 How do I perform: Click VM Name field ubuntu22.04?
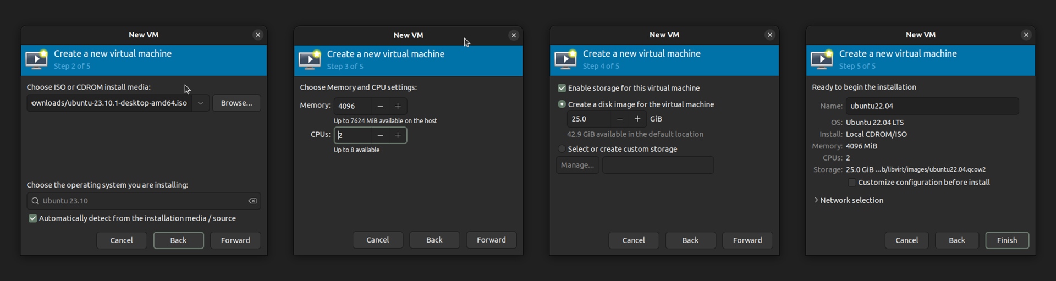click(x=932, y=106)
